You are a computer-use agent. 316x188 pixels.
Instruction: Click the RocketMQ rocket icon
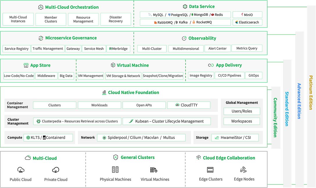pos(194,22)
